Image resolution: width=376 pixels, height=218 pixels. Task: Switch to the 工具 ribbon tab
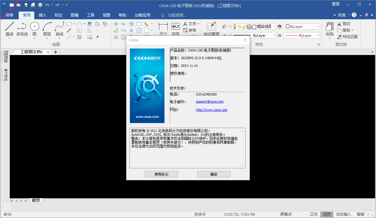click(x=91, y=15)
